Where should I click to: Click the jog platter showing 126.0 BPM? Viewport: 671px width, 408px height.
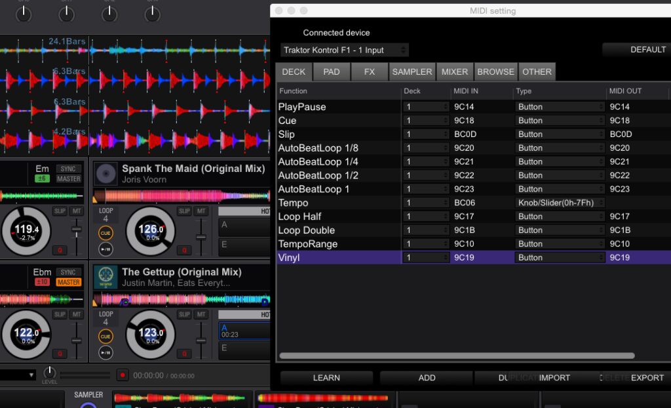[150, 232]
